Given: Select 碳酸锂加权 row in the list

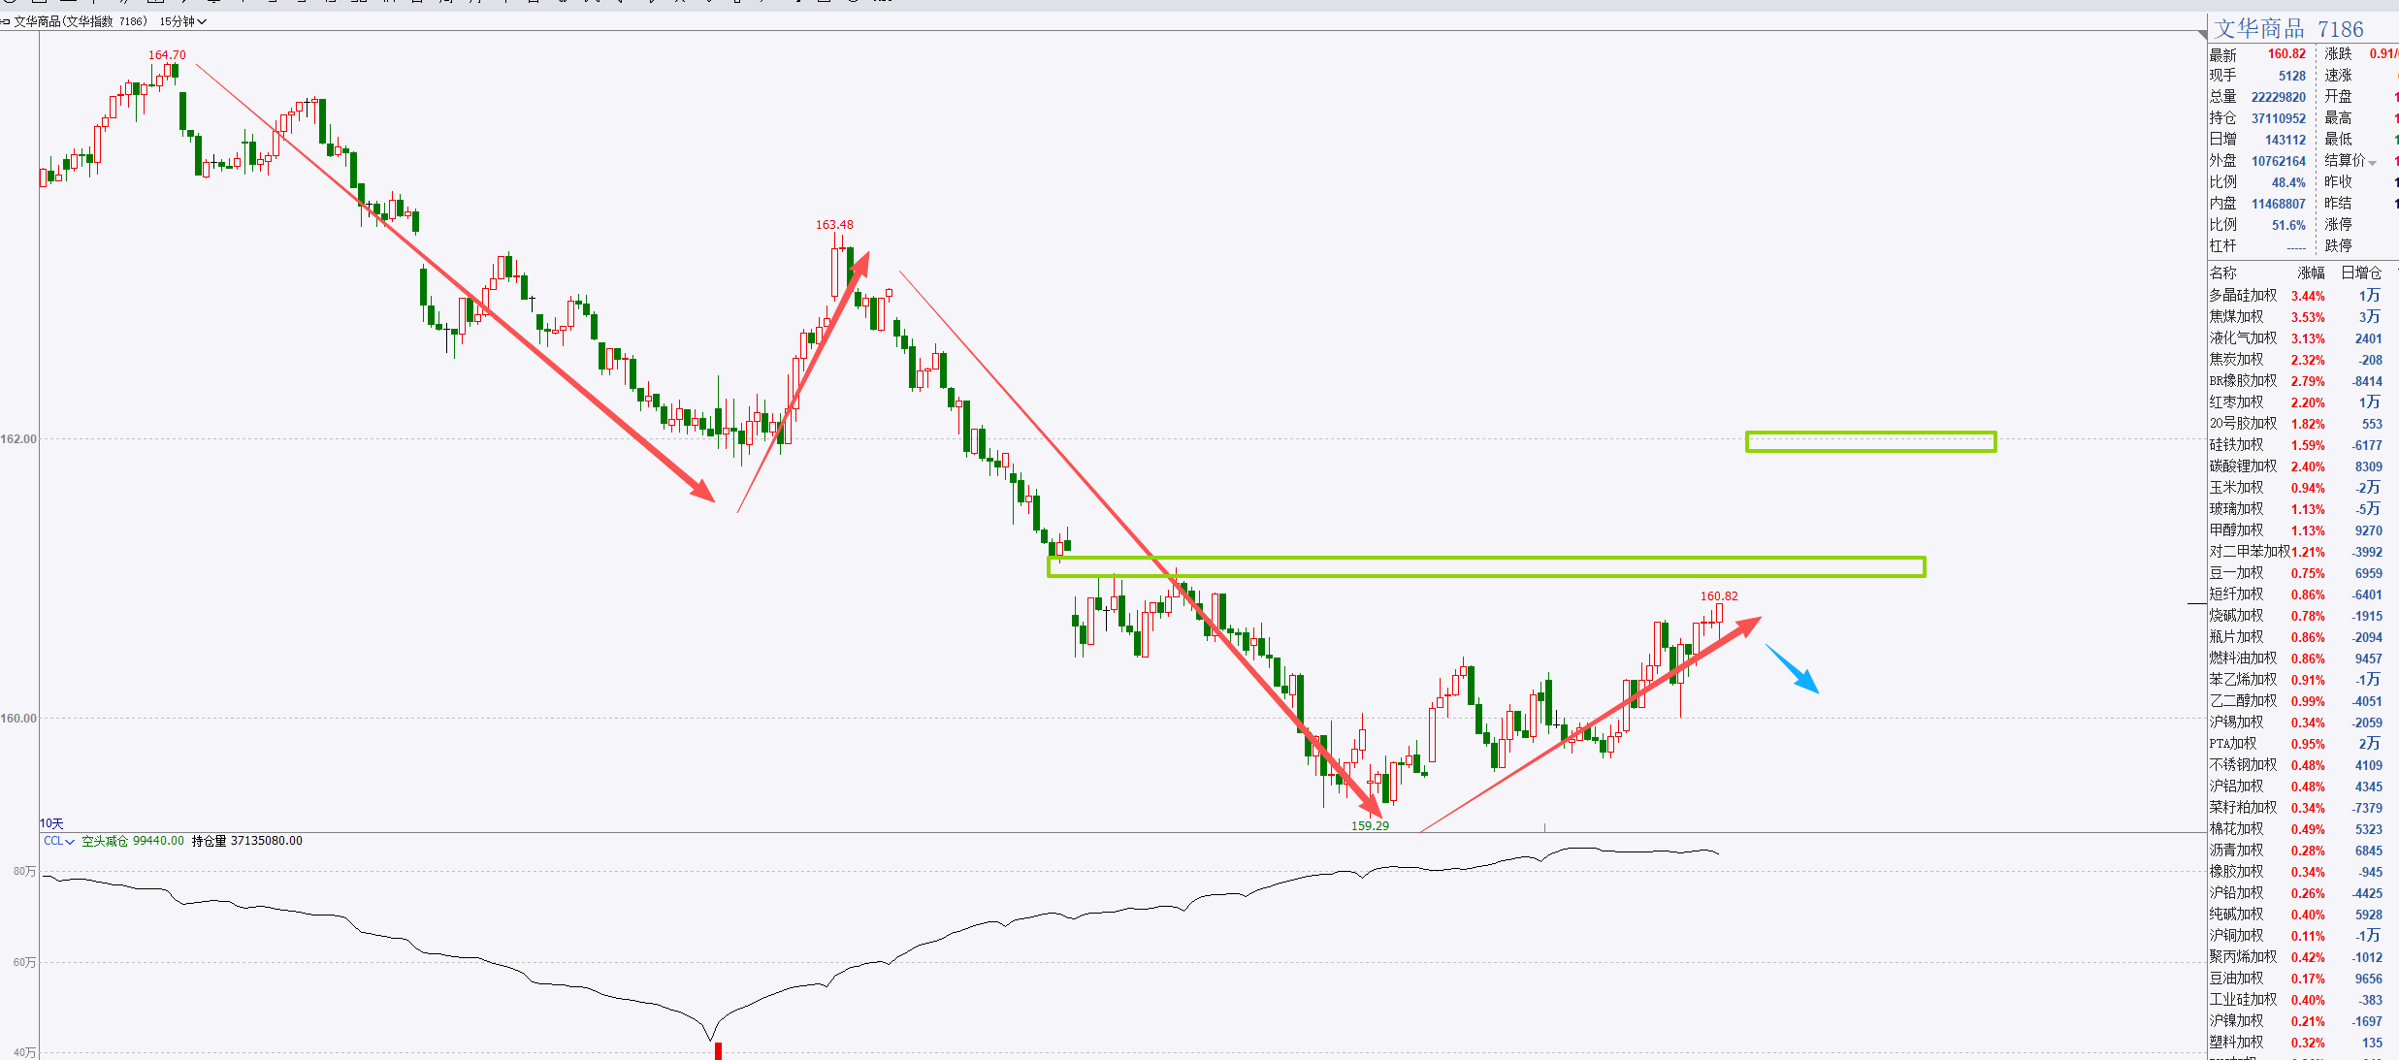Looking at the screenshot, I should 2243,466.
